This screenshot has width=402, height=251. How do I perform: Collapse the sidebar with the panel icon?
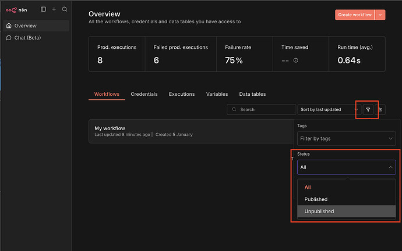pos(43,9)
